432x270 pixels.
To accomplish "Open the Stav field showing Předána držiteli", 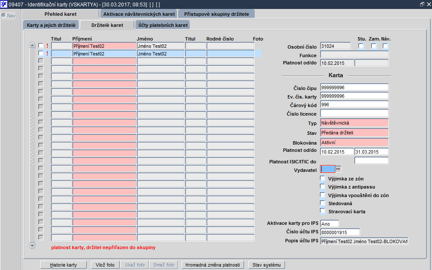I will (x=354, y=133).
